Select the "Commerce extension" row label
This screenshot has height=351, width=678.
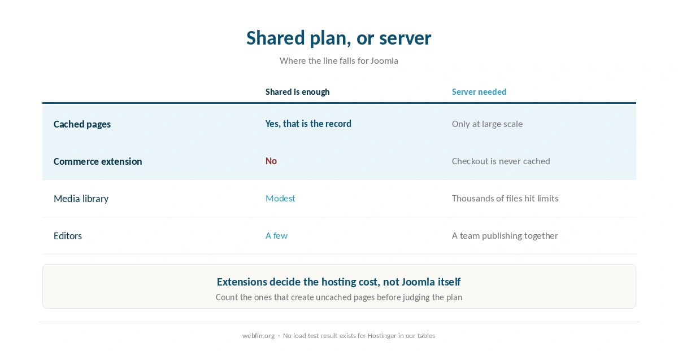(98, 161)
